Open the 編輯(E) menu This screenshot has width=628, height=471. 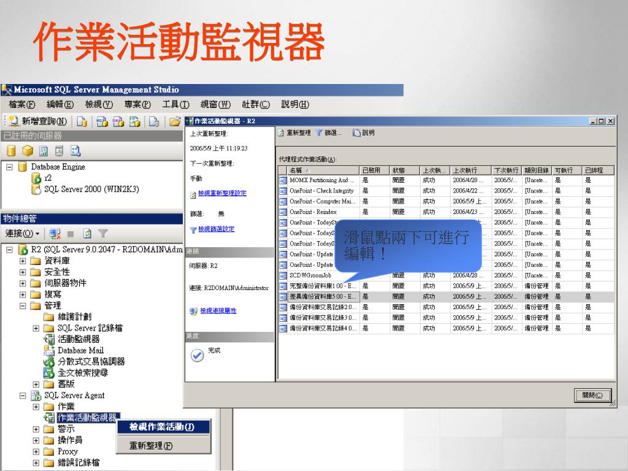point(60,104)
